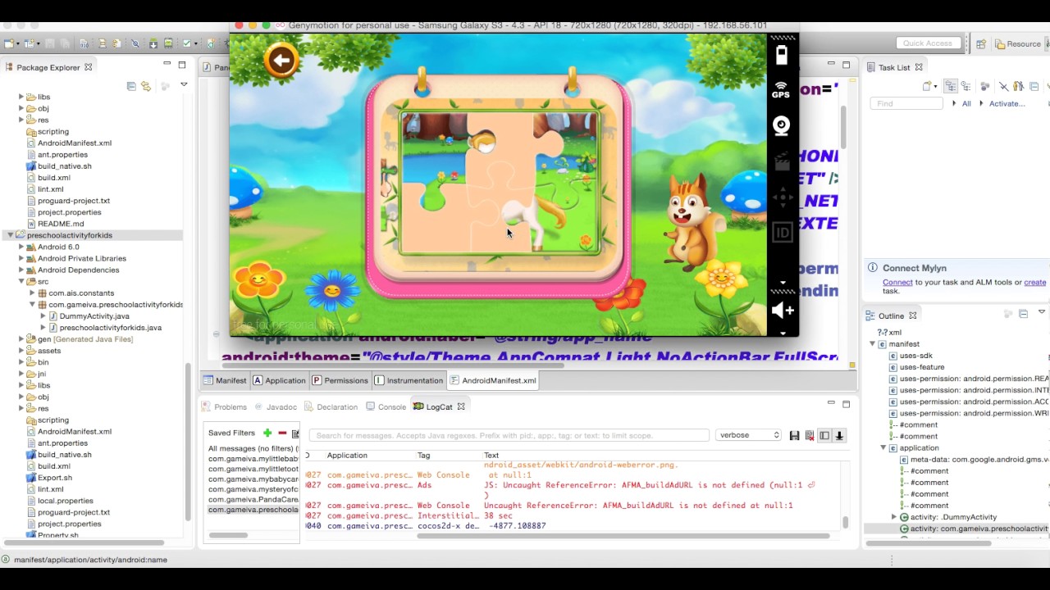The width and height of the screenshot is (1050, 590).
Task: Add a new LogCat saved filter
Action: point(267,433)
